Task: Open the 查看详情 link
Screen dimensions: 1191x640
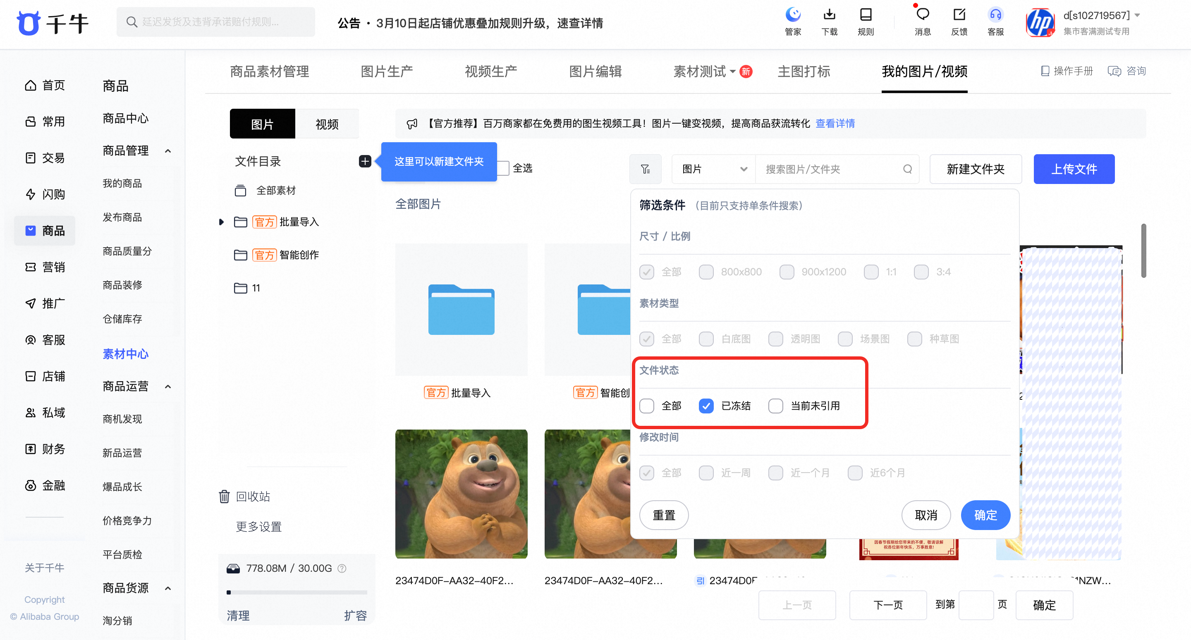Action: (835, 123)
